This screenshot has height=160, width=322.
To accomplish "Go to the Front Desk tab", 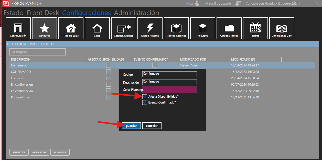I will point(43,13).
